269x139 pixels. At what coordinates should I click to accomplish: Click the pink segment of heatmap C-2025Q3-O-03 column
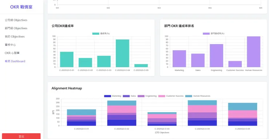pyautogui.click(x=162, y=116)
